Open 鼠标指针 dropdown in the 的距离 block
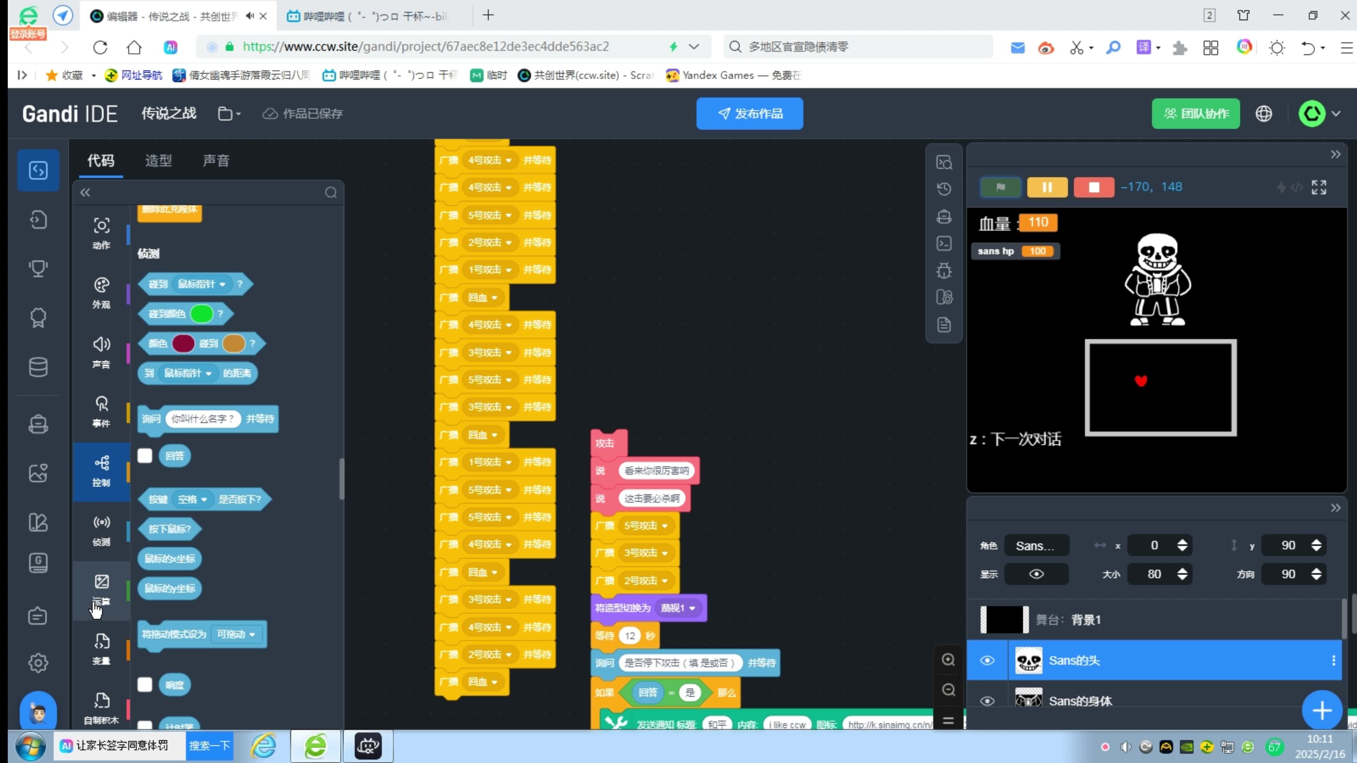The width and height of the screenshot is (1357, 763). (x=188, y=373)
